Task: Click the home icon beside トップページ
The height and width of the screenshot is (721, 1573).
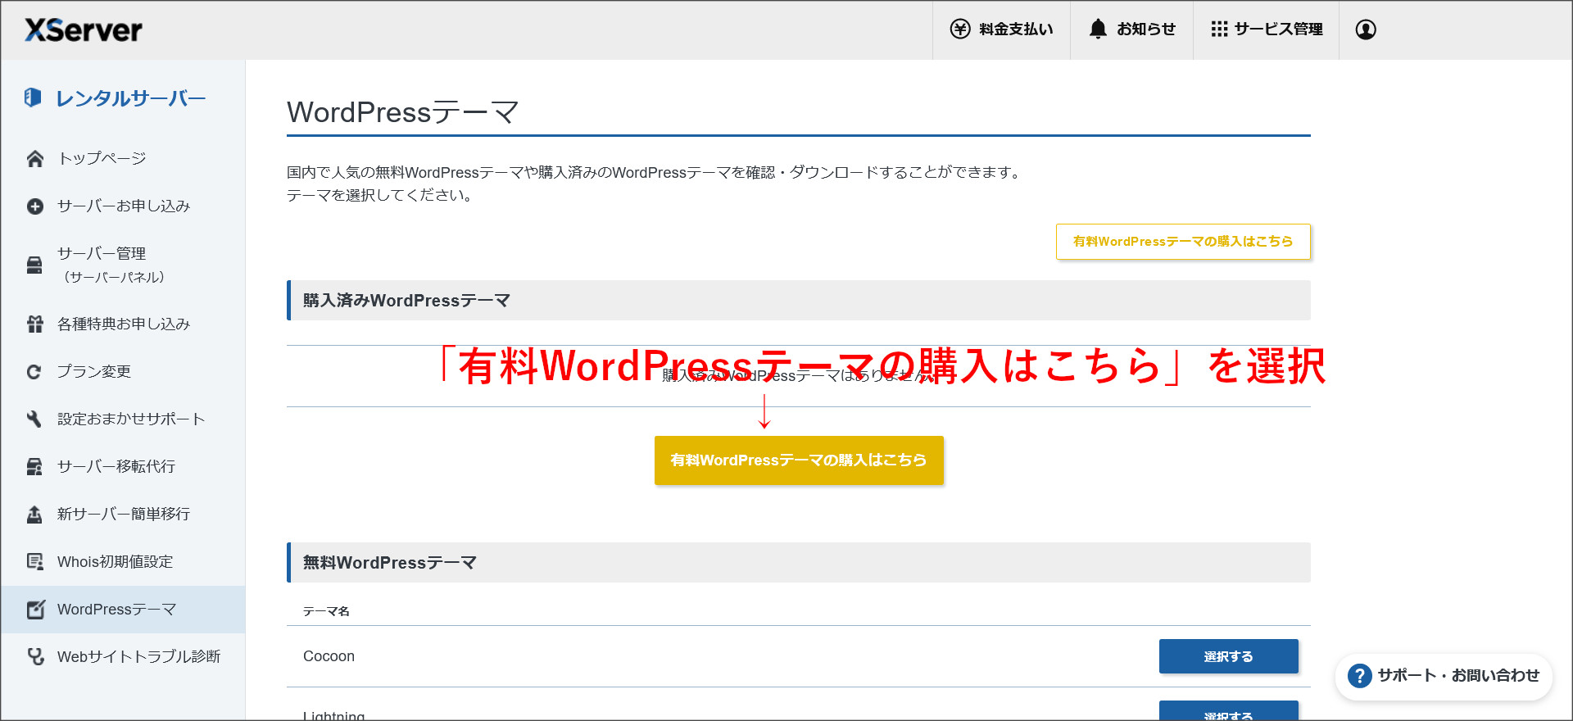Action: pyautogui.click(x=34, y=159)
